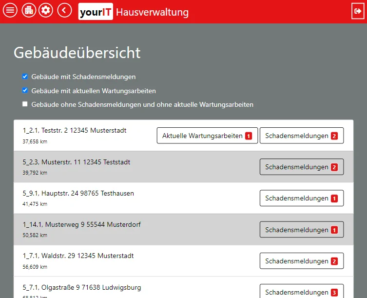The image size is (367, 298).
Task: Uncheck Gebäude mit aktuellen Wartungsarbeiten checkbox
Action: [25, 91]
